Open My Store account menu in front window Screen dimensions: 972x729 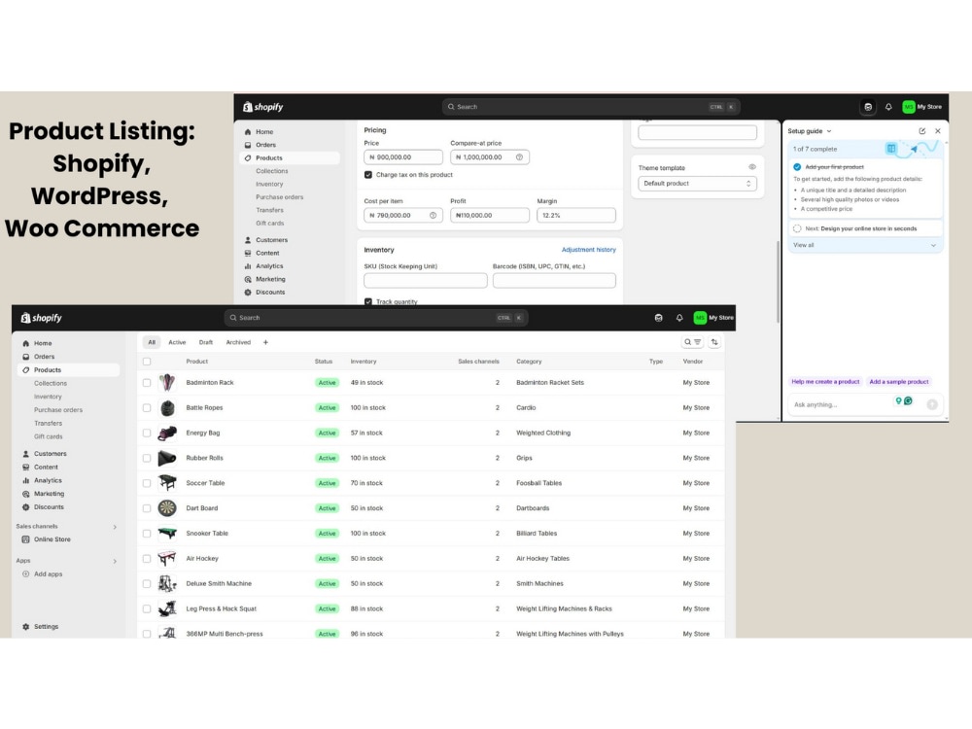coord(713,318)
